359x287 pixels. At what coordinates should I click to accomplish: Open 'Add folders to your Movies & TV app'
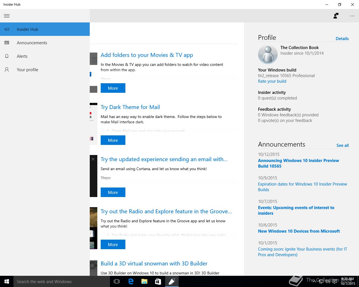pos(147,55)
